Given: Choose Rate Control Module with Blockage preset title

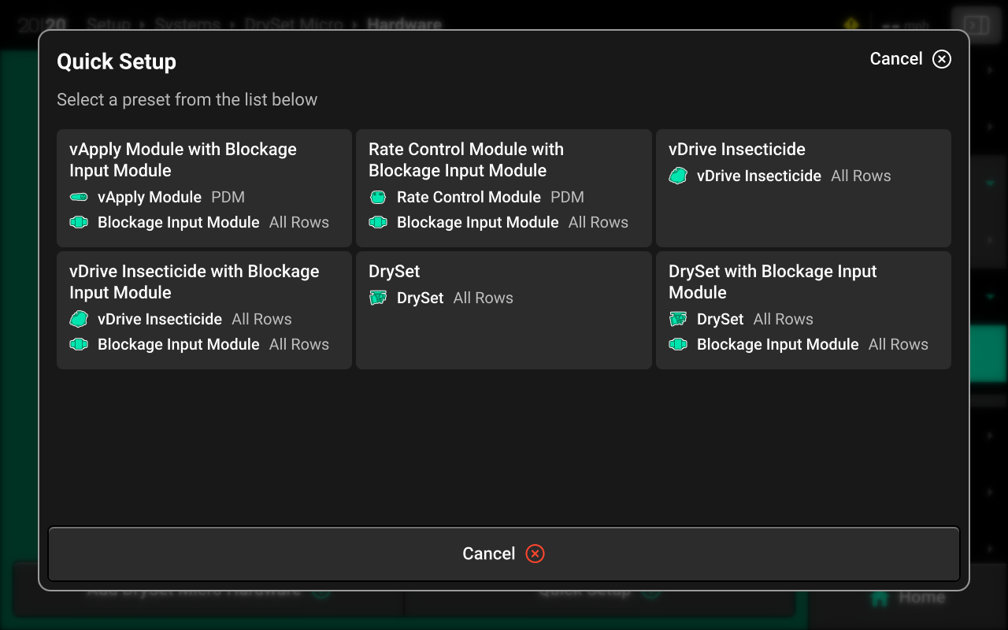Looking at the screenshot, I should click(466, 160).
